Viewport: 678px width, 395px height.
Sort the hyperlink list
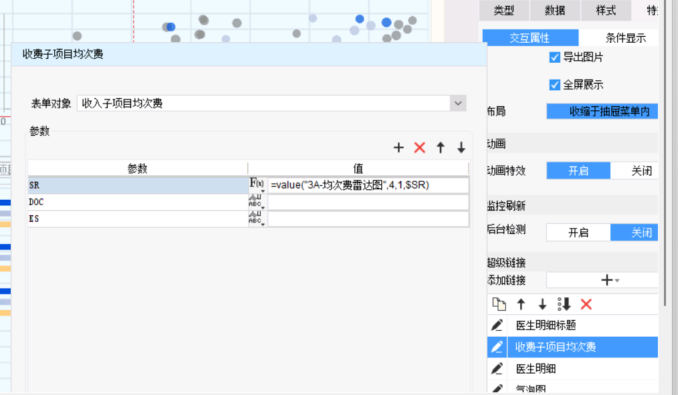[x=564, y=304]
